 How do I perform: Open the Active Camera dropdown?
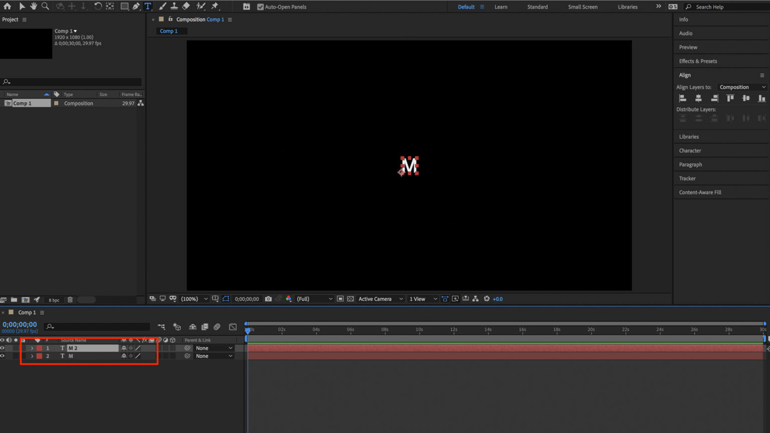379,299
